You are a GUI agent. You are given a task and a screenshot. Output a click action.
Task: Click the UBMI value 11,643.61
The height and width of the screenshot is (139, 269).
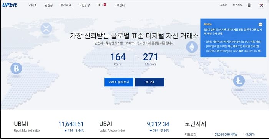click(71, 124)
